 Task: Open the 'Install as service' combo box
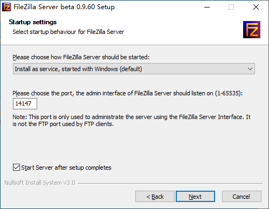(134, 69)
